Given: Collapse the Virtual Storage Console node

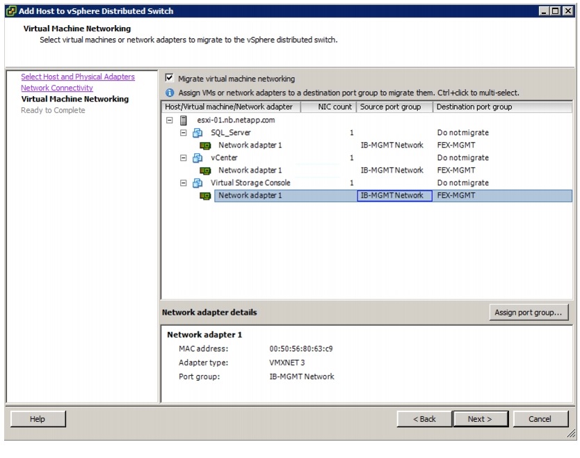Looking at the screenshot, I should 184,182.
